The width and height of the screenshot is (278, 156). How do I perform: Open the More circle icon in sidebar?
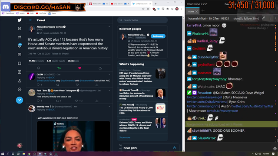(20, 89)
